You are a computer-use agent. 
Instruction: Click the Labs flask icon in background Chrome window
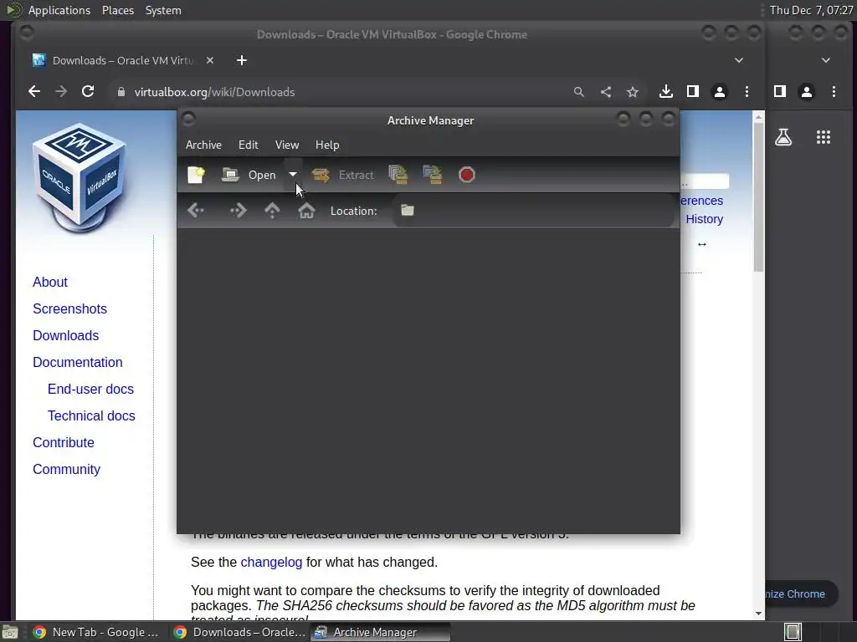[x=783, y=137]
